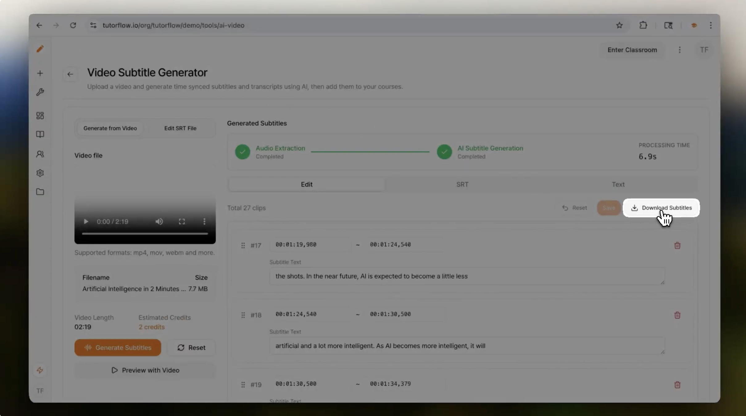Select the pencil edit icon in sidebar
Viewport: 746px width, 416px height.
coord(40,49)
